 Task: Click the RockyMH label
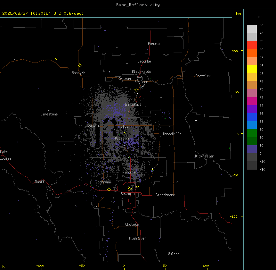point(78,73)
